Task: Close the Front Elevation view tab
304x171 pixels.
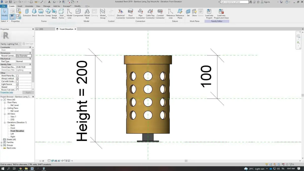Action: [75, 29]
